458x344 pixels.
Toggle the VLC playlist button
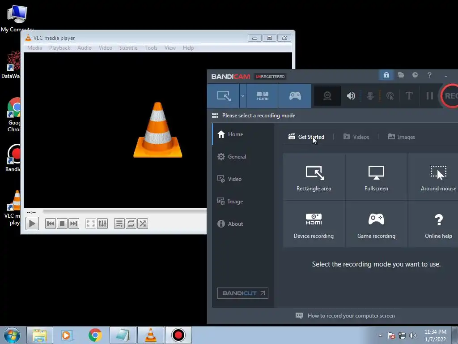click(x=119, y=224)
